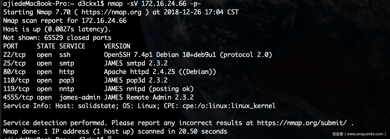Click the nmap -sV command text
The height and width of the screenshot is (139, 390).
click(x=123, y=4)
